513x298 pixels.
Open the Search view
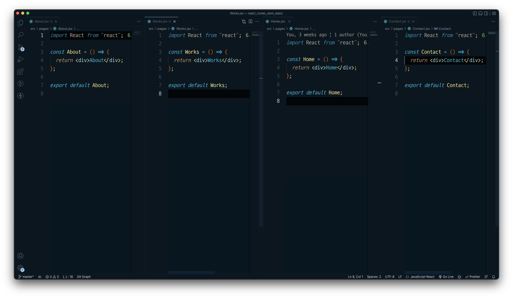tap(20, 35)
